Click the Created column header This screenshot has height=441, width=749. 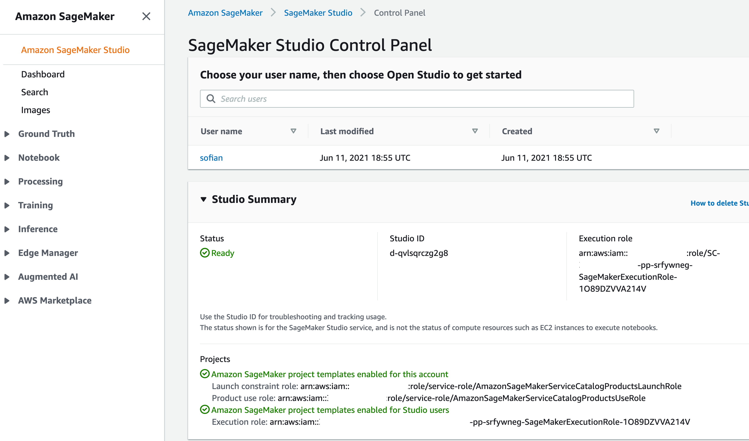point(517,131)
